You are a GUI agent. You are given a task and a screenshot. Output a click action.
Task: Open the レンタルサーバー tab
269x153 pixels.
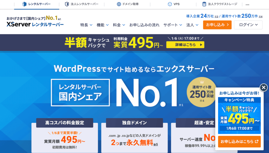pyautogui.click(x=37, y=4)
